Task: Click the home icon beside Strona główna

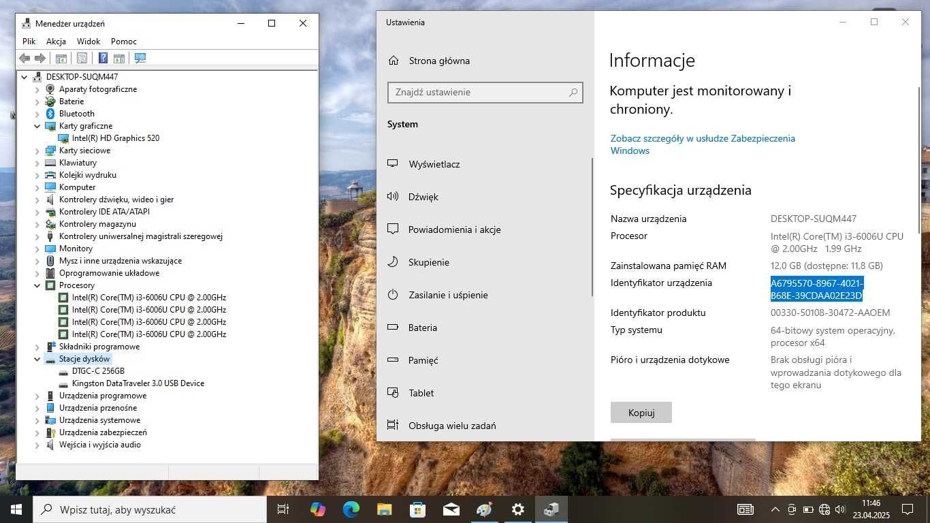Action: pyautogui.click(x=394, y=61)
